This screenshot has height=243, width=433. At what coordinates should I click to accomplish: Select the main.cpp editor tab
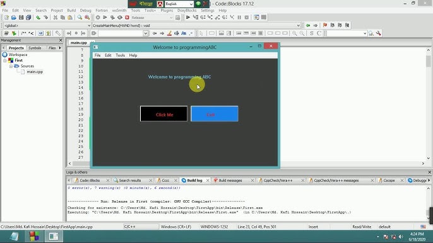79,43
